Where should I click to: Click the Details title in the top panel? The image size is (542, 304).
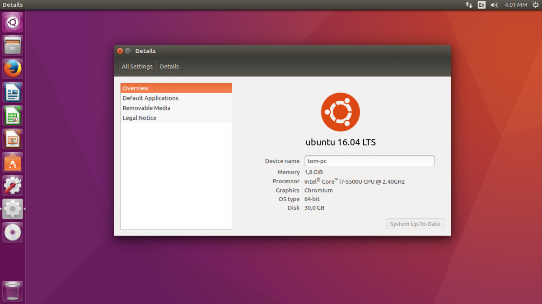pos(13,5)
